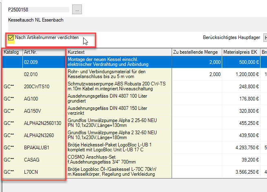Screen dimensions: 267x192
Task: Select article ALPHA2N3260 cell
Action: [44, 135]
